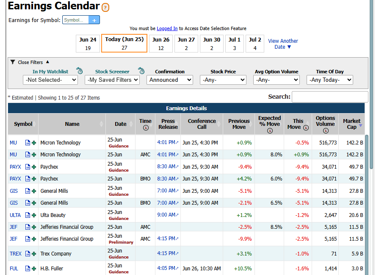
Task: Click the blue plus button beside Symbol field
Action: 94,20
